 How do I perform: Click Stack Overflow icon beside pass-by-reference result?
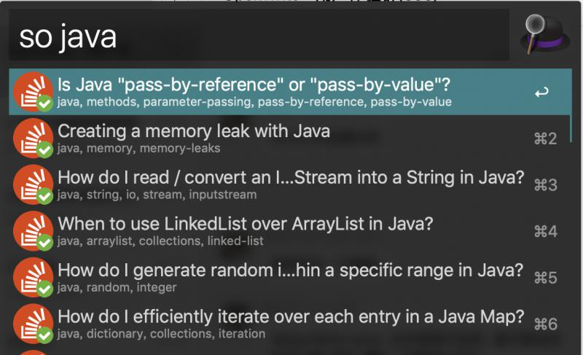tap(33, 92)
